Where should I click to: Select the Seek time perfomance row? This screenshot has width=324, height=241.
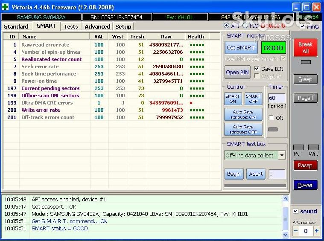(111, 74)
